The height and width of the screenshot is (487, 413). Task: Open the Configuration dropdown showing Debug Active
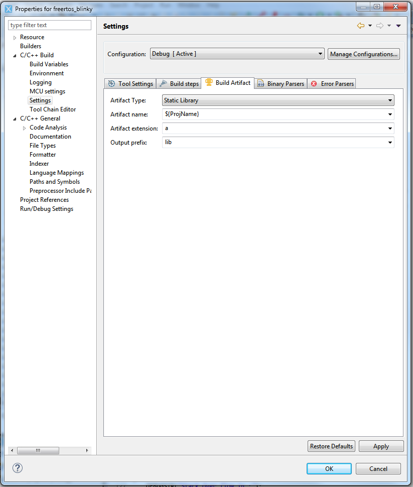(319, 54)
